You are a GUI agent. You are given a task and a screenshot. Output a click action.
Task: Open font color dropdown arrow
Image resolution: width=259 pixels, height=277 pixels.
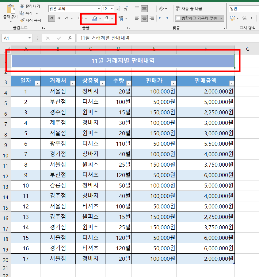[x=112, y=18]
